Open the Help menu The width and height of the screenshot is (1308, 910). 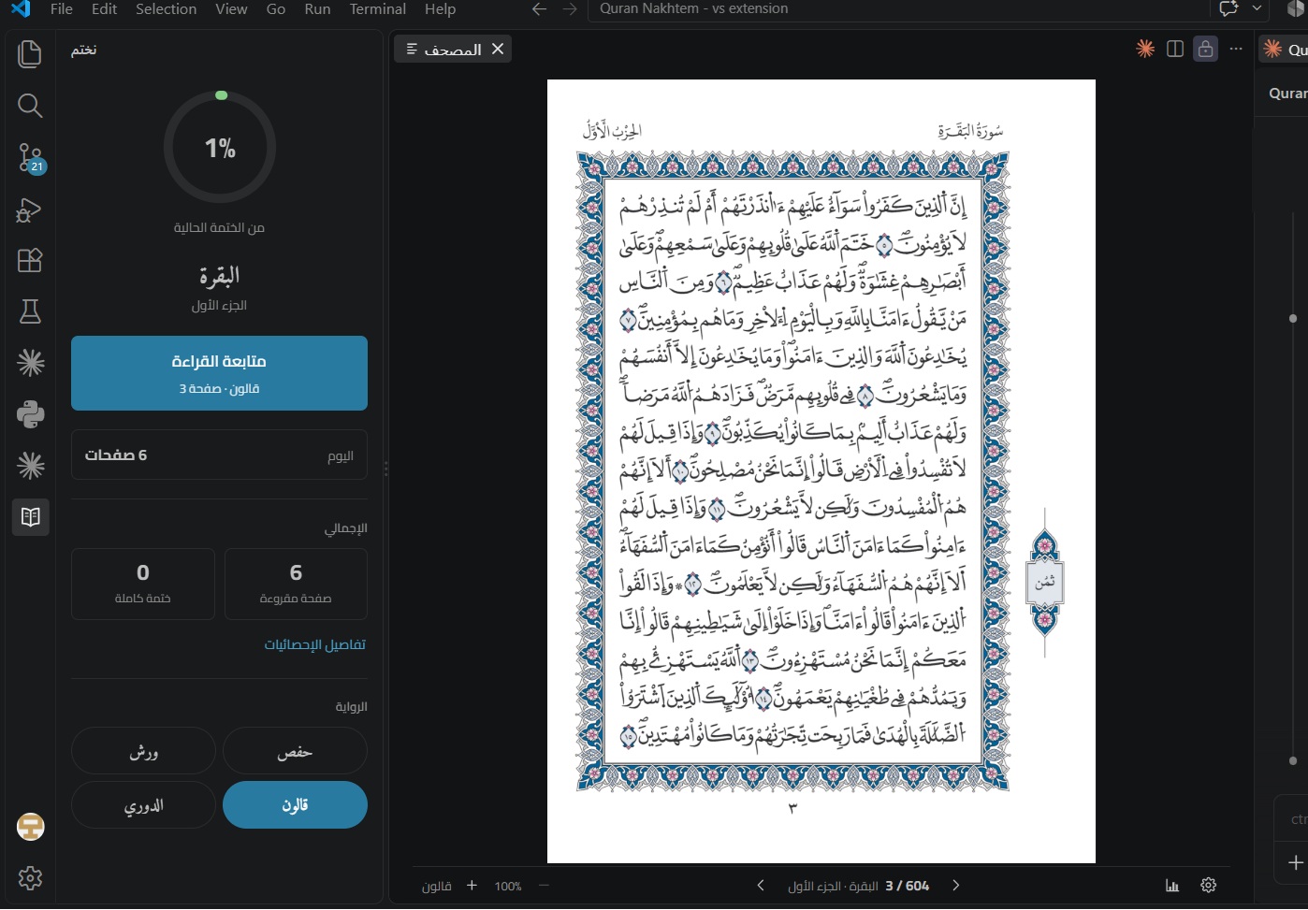pos(440,9)
